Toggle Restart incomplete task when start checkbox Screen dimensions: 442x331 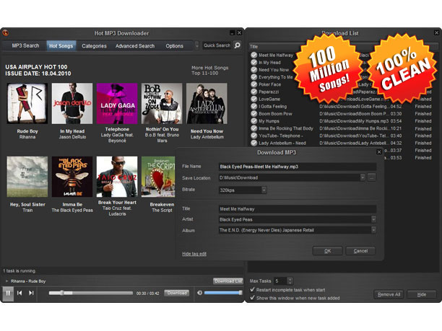[252, 289]
